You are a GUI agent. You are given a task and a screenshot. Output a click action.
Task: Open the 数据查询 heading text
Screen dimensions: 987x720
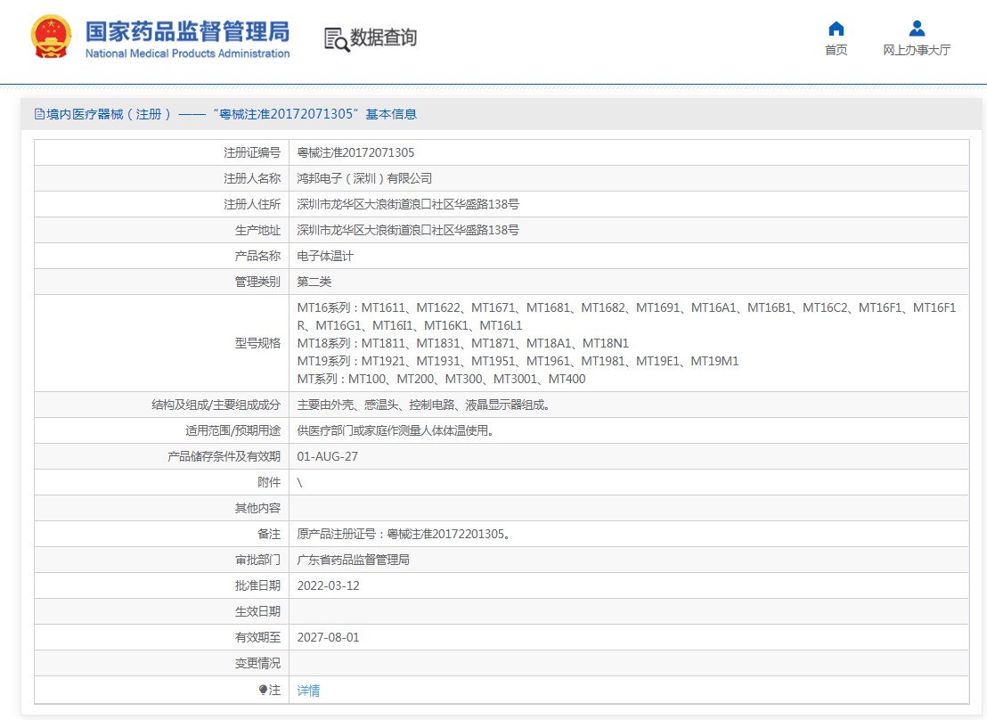pos(383,38)
